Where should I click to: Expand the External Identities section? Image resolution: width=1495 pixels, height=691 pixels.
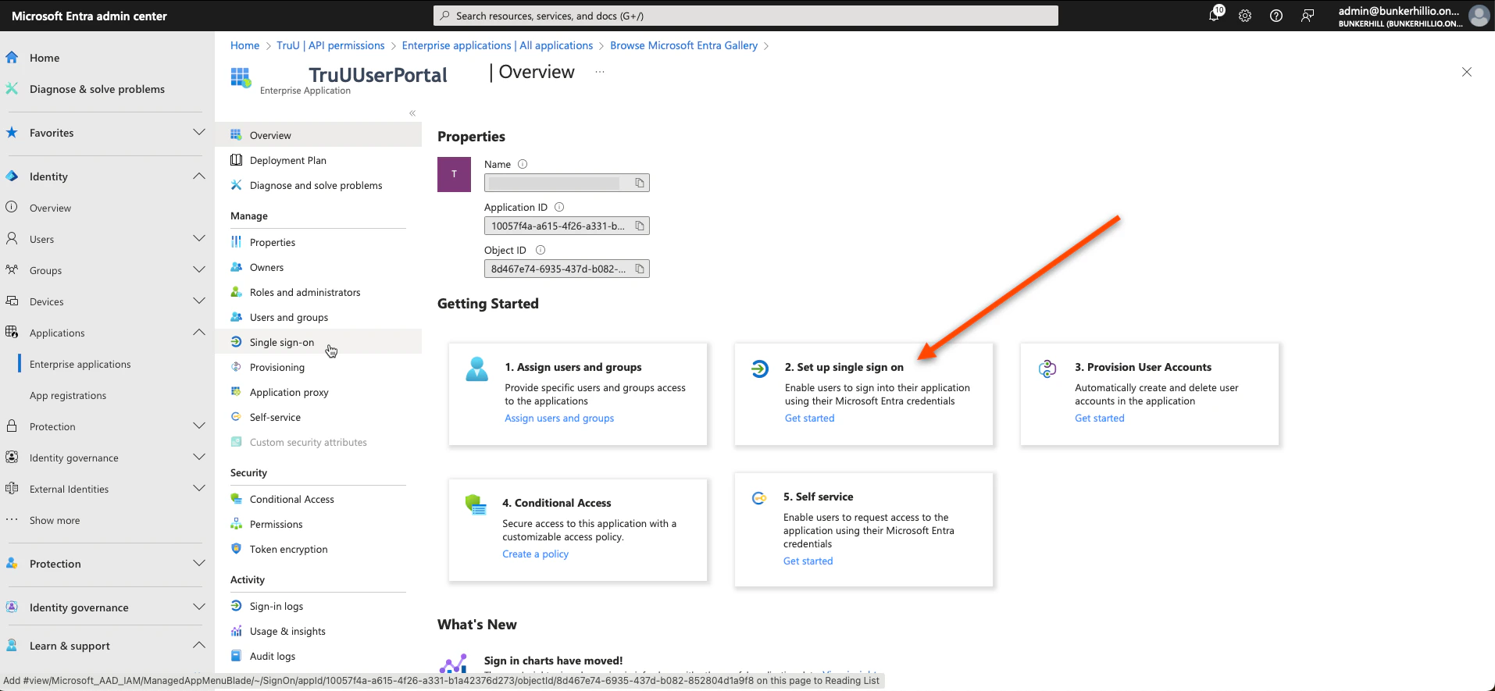coord(199,489)
